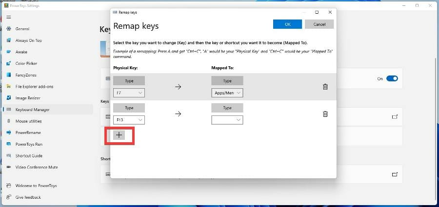Open remap keys external link icon in settings

(395, 116)
